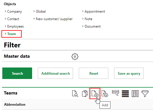
Task: Select the row selection cursor icon
Action: (115, 93)
